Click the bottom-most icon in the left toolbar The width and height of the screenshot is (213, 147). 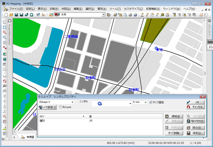point(5,133)
